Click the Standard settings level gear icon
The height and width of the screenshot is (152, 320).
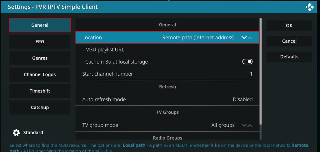[16, 132]
